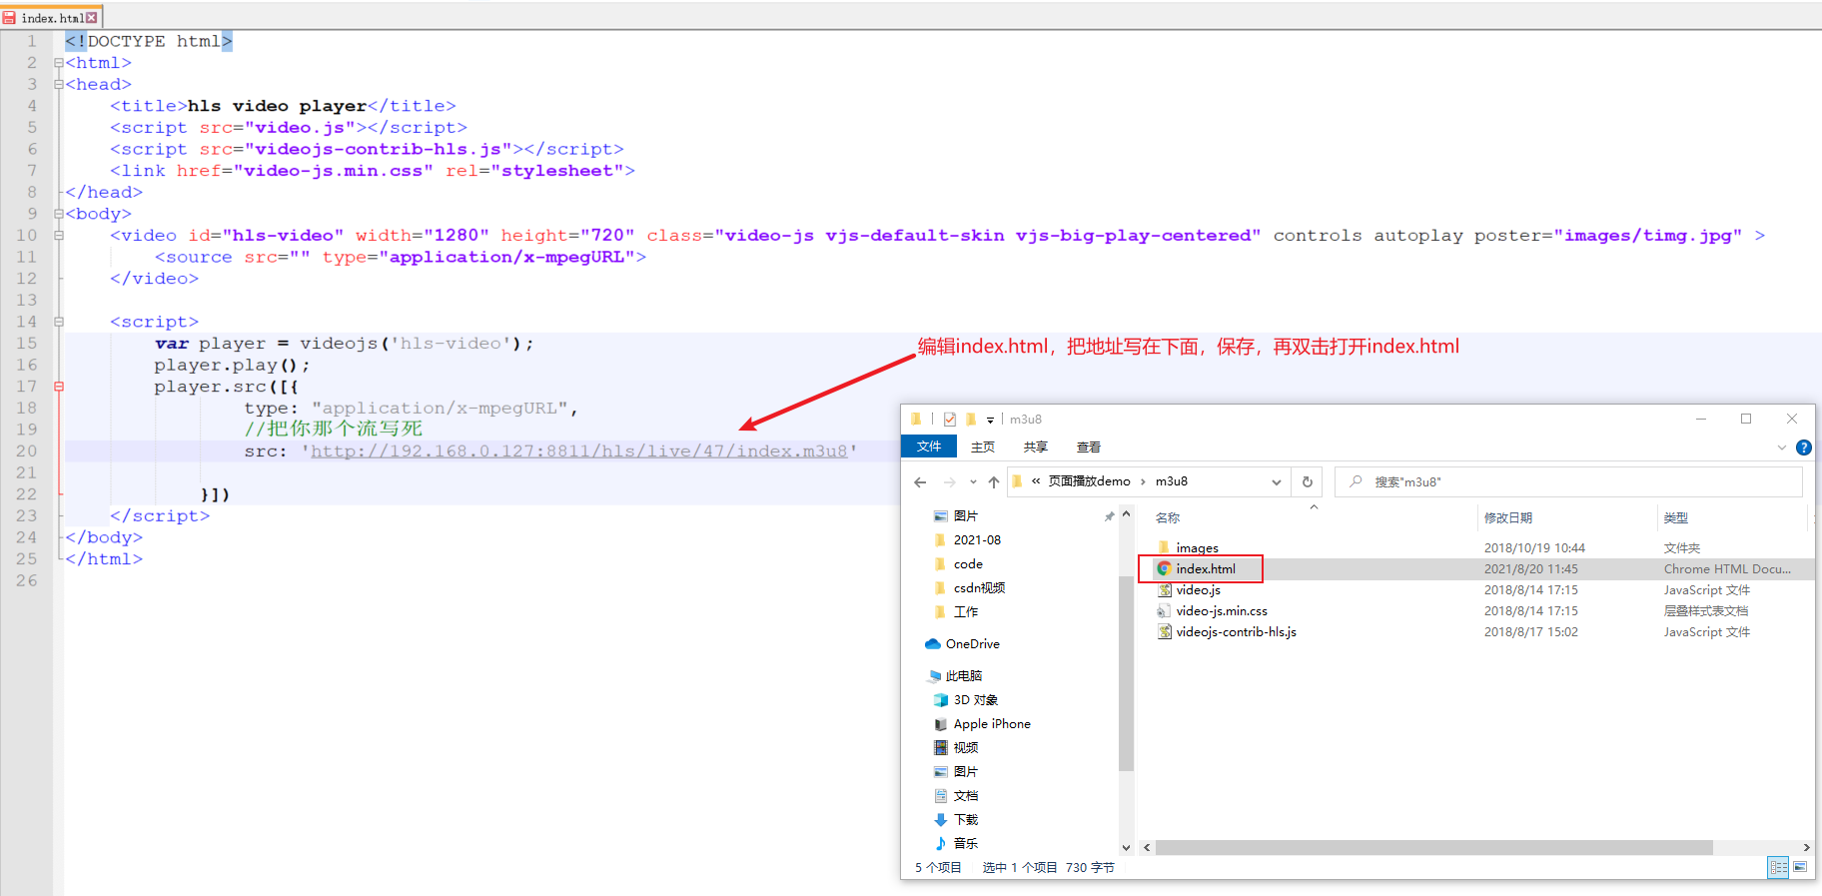Open 文档 in navigation pane
The image size is (1822, 896).
click(965, 795)
